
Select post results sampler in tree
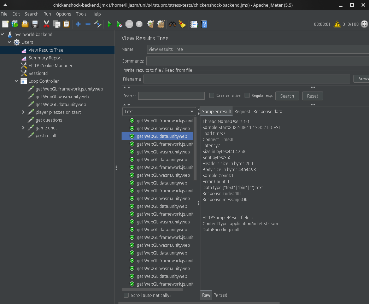click(x=47, y=135)
